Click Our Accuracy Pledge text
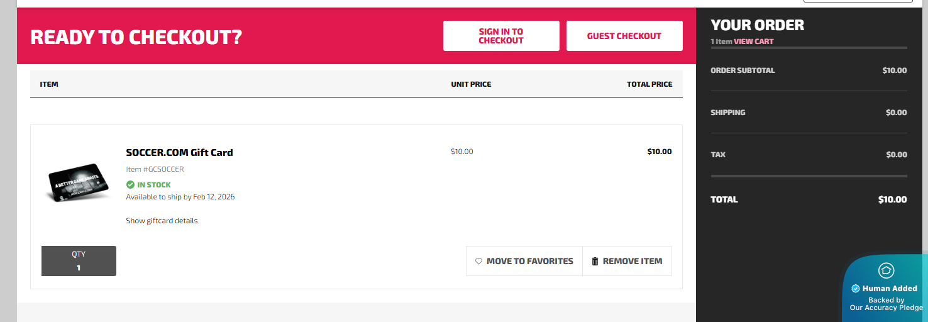 pos(886,308)
